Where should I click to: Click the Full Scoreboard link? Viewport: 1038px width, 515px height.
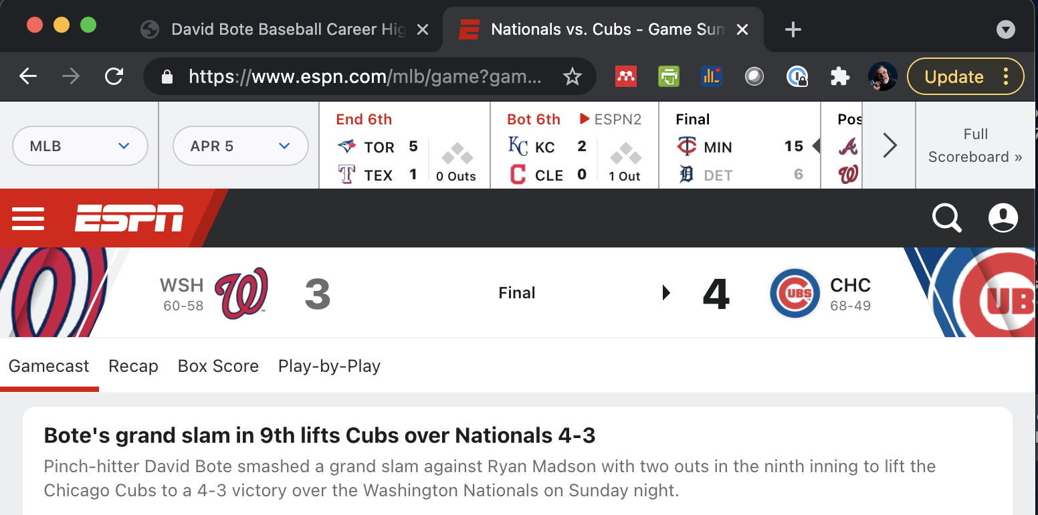[975, 145]
